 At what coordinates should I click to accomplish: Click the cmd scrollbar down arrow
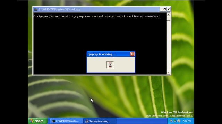pos(169,73)
